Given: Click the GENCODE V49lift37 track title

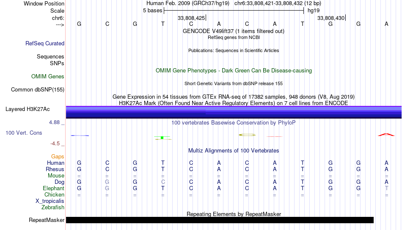Looking at the screenshot, I should coord(234,31).
